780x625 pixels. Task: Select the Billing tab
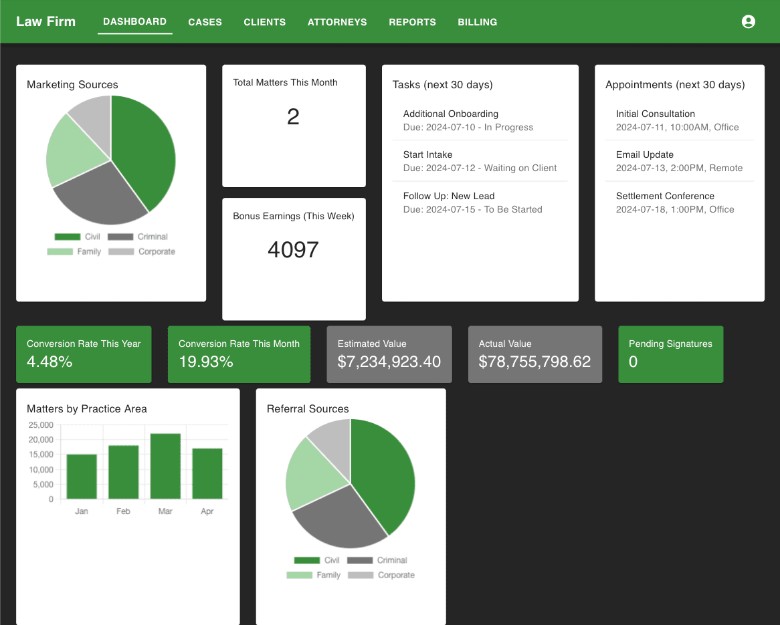click(x=477, y=22)
